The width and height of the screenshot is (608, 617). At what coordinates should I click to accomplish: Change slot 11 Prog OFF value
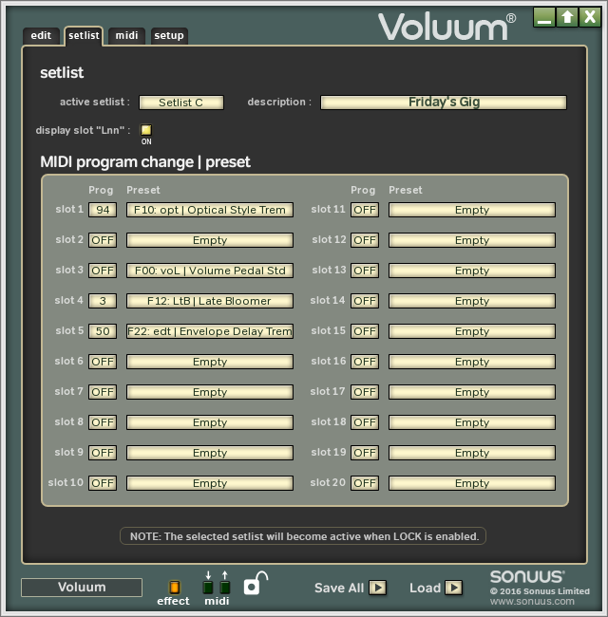click(365, 210)
